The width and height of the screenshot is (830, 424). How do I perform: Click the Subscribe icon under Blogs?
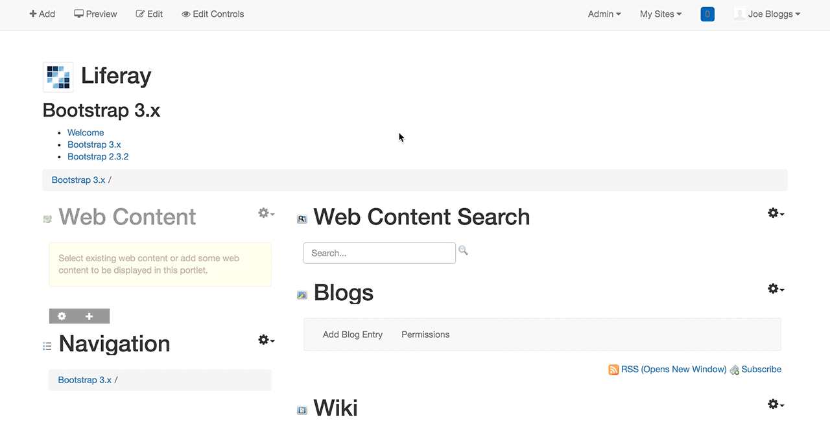click(734, 370)
